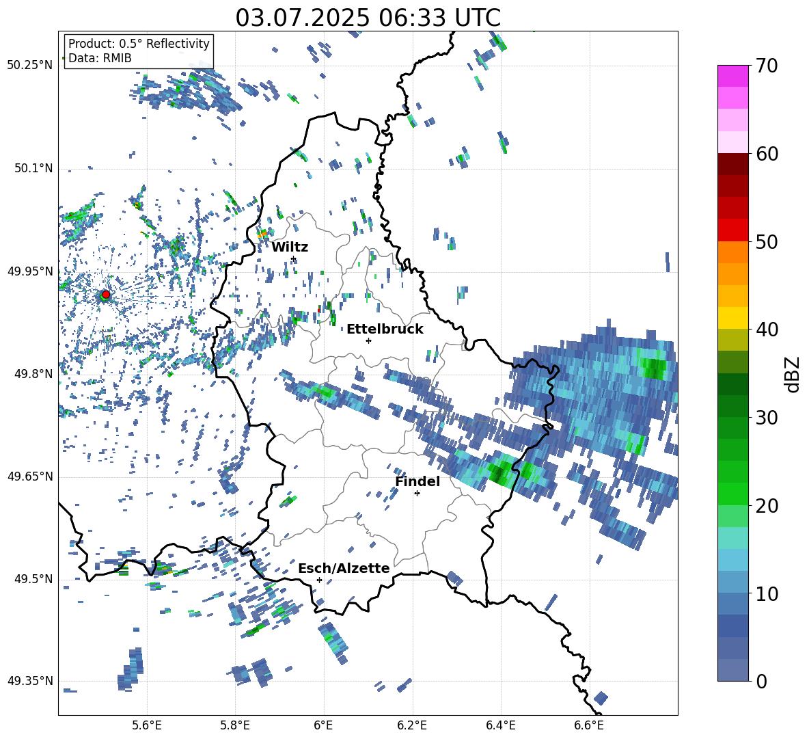
Task: Click the Findel station cross marker
Action: pyautogui.click(x=417, y=494)
